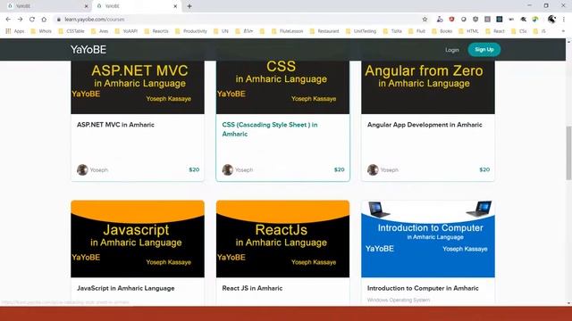Open the ASP.NET MVC course thumbnail
572x321 pixels.
coord(138,87)
